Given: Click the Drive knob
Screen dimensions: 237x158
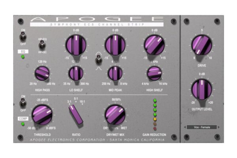Looking at the screenshot, I should (x=202, y=45).
